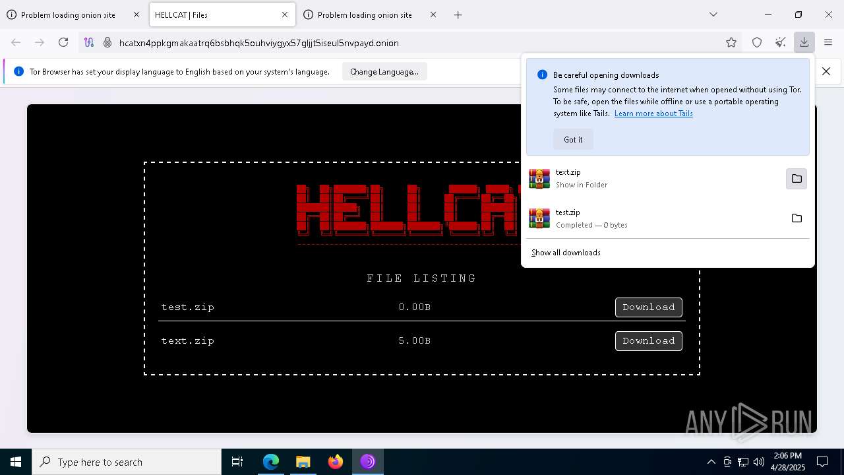
Task: Expand hidden system tray icons
Action: (x=711, y=462)
